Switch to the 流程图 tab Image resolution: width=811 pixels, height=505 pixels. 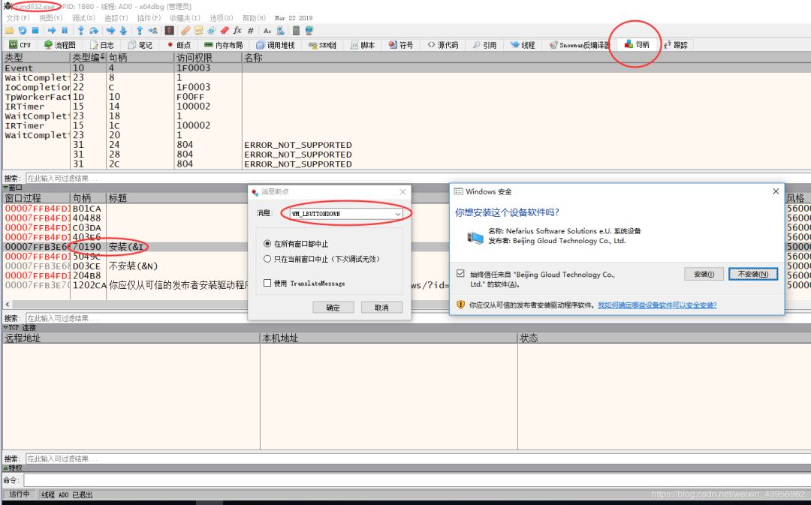coord(59,45)
